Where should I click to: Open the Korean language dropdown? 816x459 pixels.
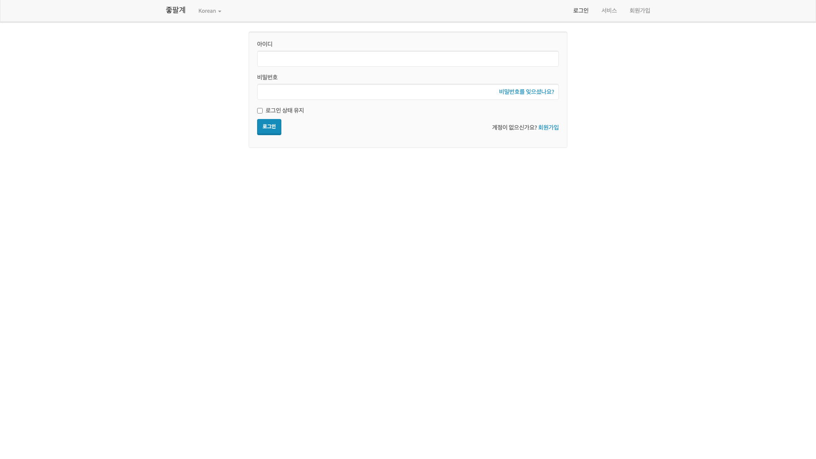[x=210, y=11]
